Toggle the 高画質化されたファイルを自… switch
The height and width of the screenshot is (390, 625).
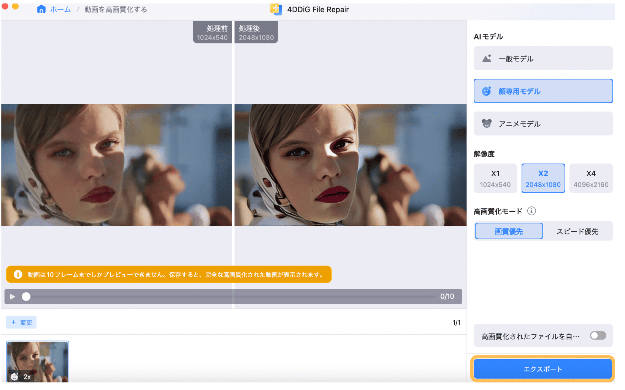598,335
